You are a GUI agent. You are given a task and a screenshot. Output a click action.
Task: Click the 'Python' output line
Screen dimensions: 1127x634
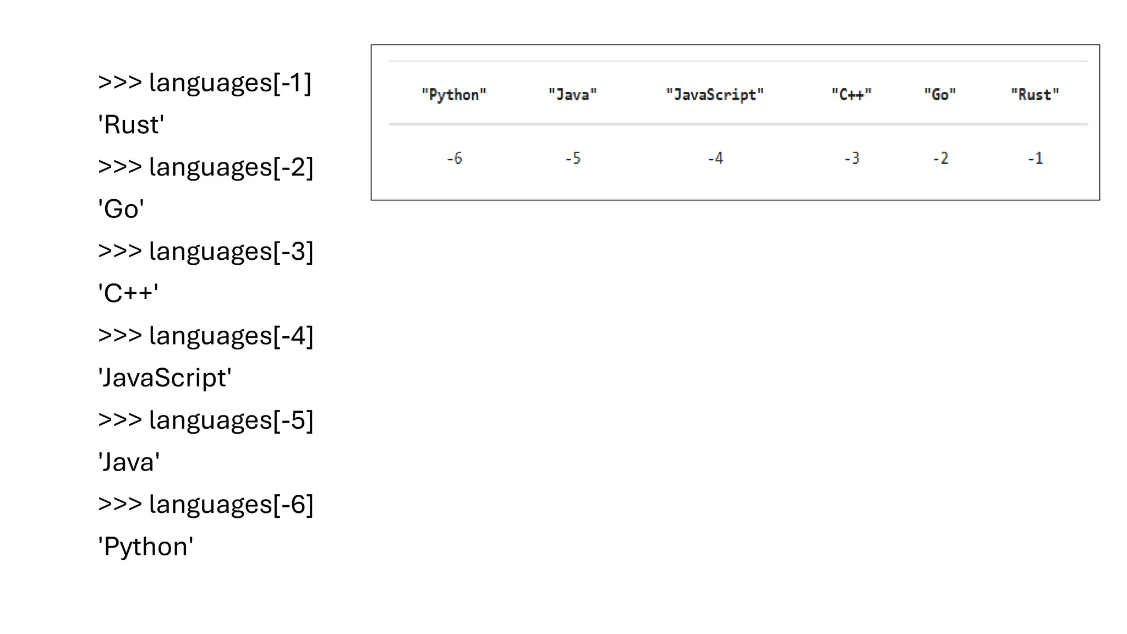(146, 547)
